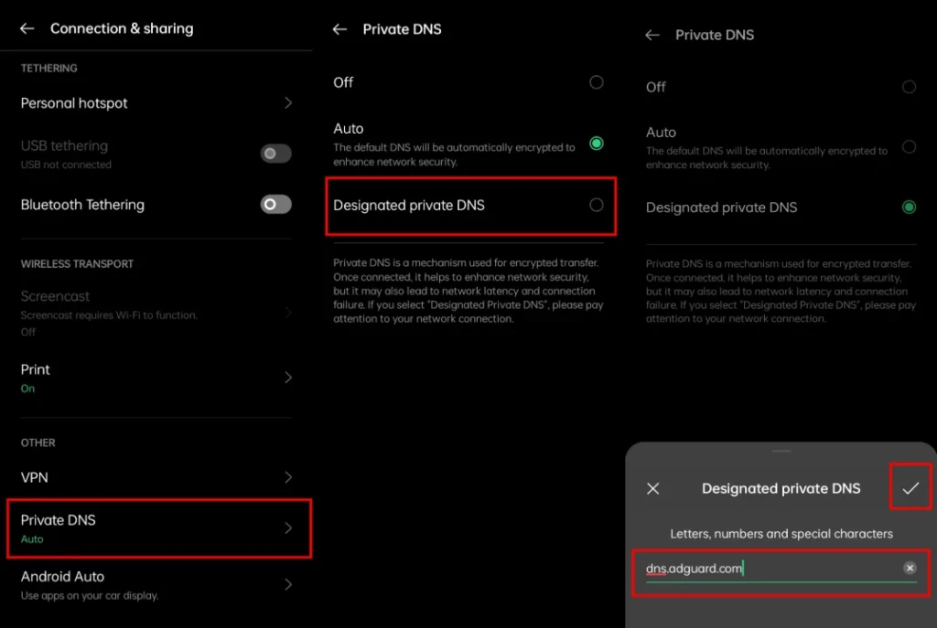The width and height of the screenshot is (937, 628).
Task: Tap back arrow on right Private DNS screen
Action: [x=652, y=35]
